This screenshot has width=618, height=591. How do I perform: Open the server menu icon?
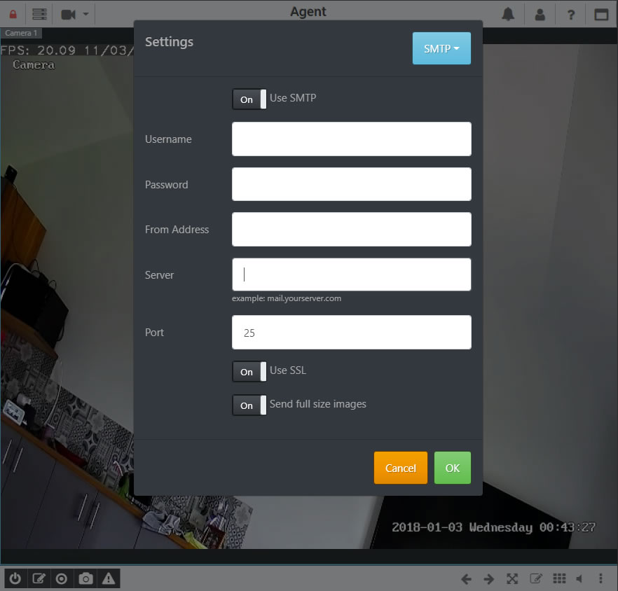point(40,14)
